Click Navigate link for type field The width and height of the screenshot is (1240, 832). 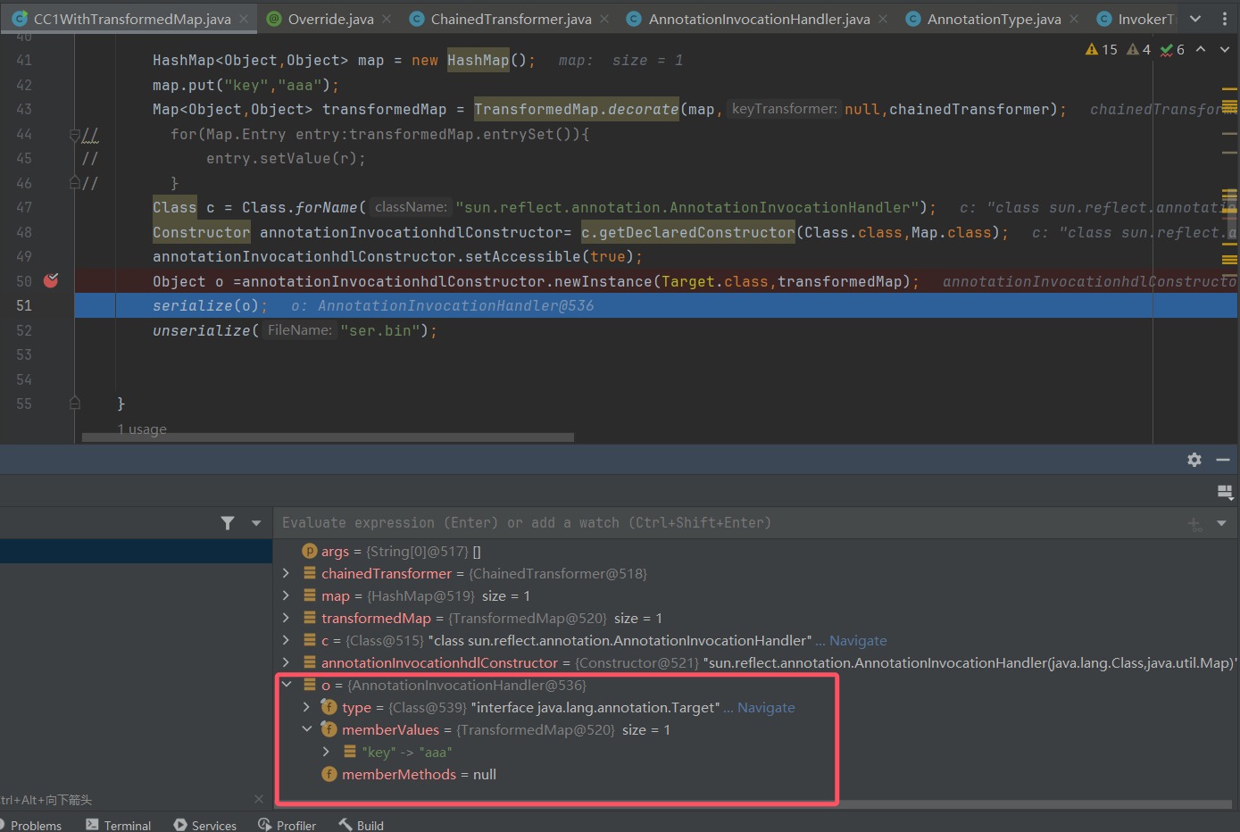click(x=766, y=707)
